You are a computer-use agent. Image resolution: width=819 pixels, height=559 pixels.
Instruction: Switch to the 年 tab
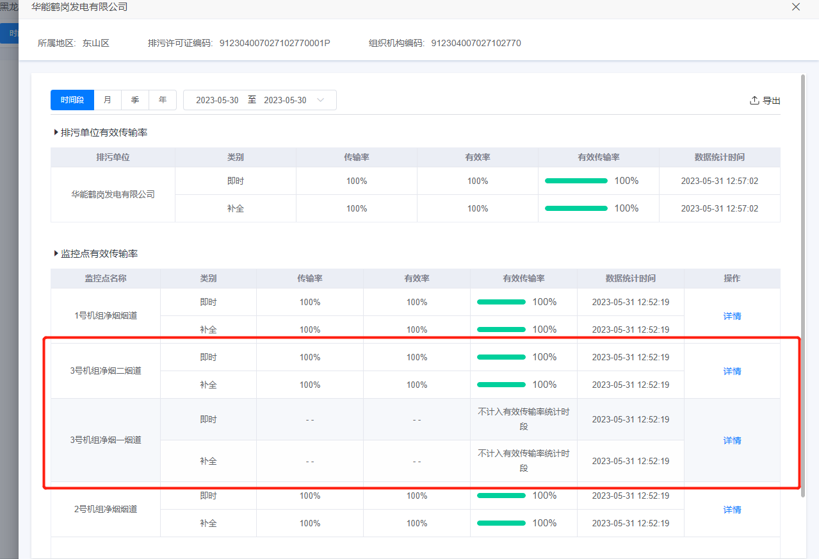coord(163,100)
